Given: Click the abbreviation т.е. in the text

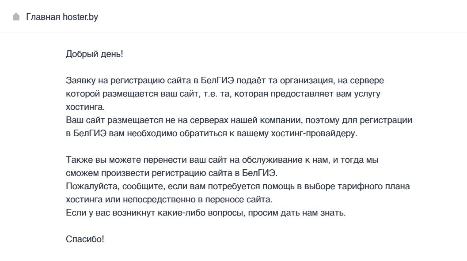Looking at the screenshot, I should 210,93.
